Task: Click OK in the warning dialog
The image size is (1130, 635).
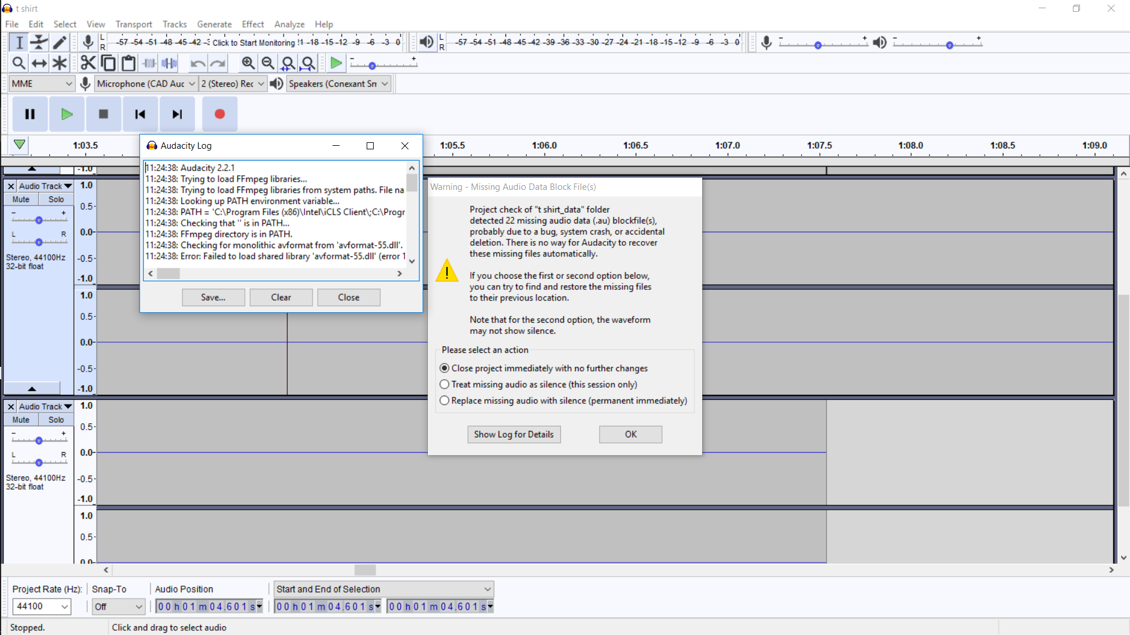Action: point(630,435)
